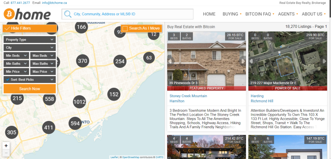Open the Hamilton city link

pyautogui.click(x=177, y=101)
